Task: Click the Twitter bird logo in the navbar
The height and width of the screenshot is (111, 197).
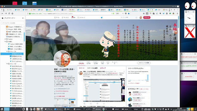Action: pyautogui.click(x=102, y=18)
